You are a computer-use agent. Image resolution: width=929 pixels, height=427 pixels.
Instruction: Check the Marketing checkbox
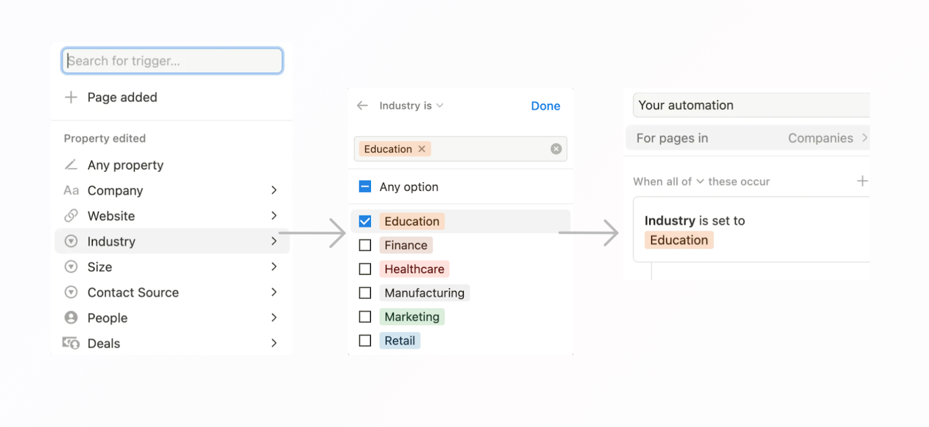[x=365, y=317]
